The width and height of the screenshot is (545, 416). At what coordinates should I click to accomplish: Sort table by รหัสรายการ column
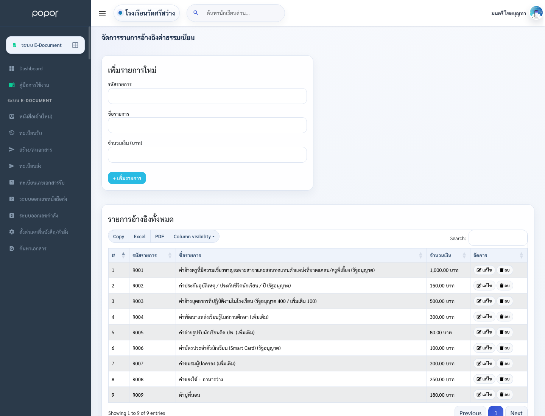click(152, 255)
